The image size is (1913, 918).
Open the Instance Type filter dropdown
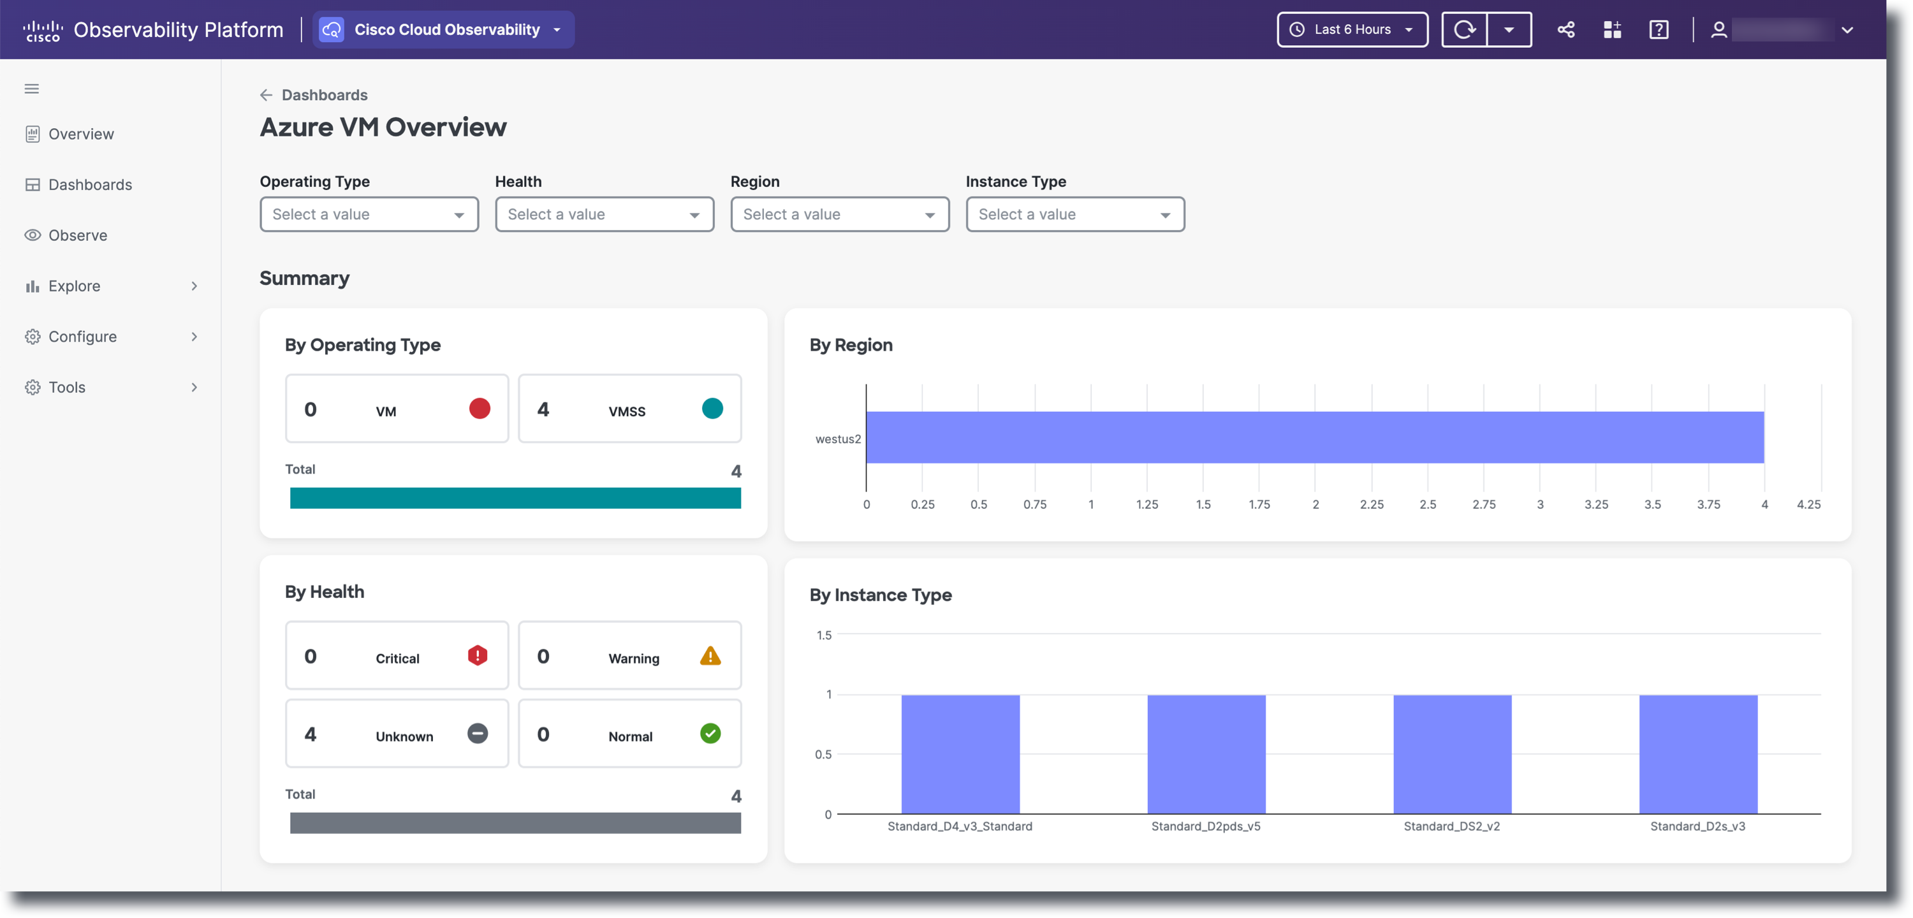[1075, 214]
